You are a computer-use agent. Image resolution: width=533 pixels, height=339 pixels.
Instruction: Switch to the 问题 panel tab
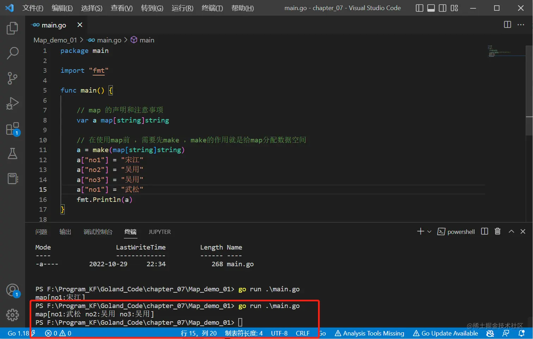tap(41, 232)
